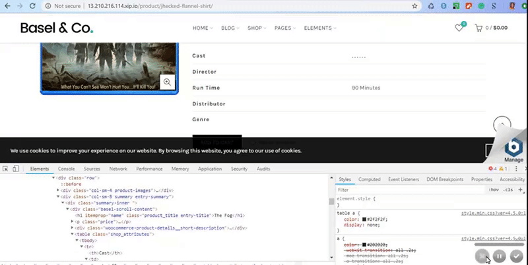
Task: Select the h1 product_title The Fog line
Action: tap(160, 216)
